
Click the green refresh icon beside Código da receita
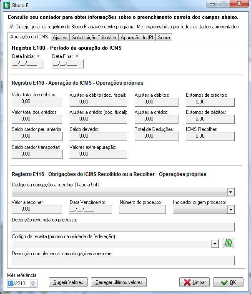coord(228,243)
